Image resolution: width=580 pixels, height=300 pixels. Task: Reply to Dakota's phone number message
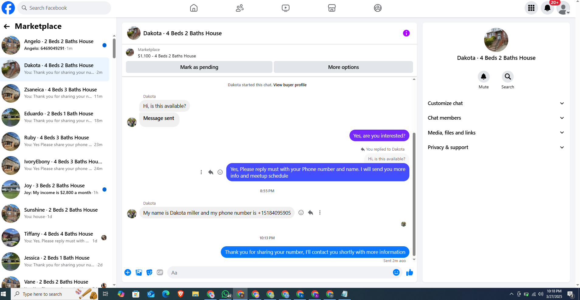click(311, 213)
